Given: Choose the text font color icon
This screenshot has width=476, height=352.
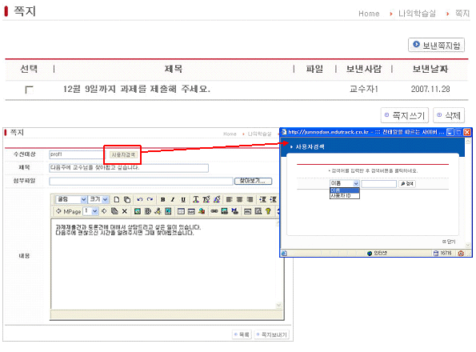Looking at the screenshot, I should [196, 200].
